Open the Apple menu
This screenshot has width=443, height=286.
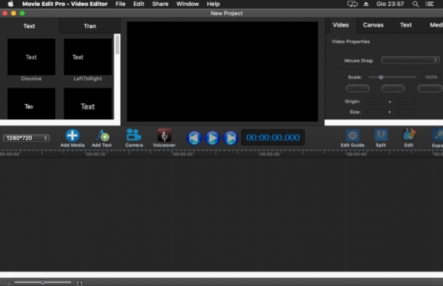(x=10, y=4)
